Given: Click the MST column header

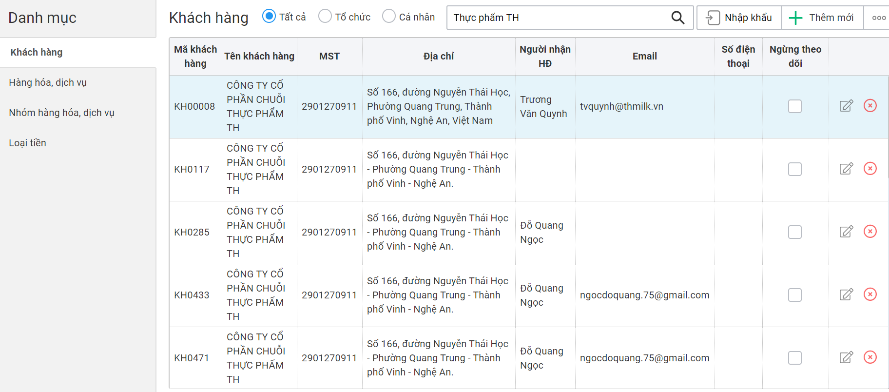Looking at the screenshot, I should 329,57.
